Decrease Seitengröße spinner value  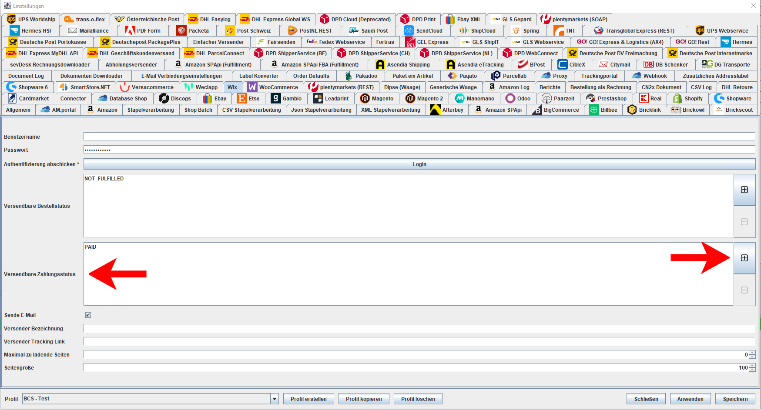(x=752, y=370)
